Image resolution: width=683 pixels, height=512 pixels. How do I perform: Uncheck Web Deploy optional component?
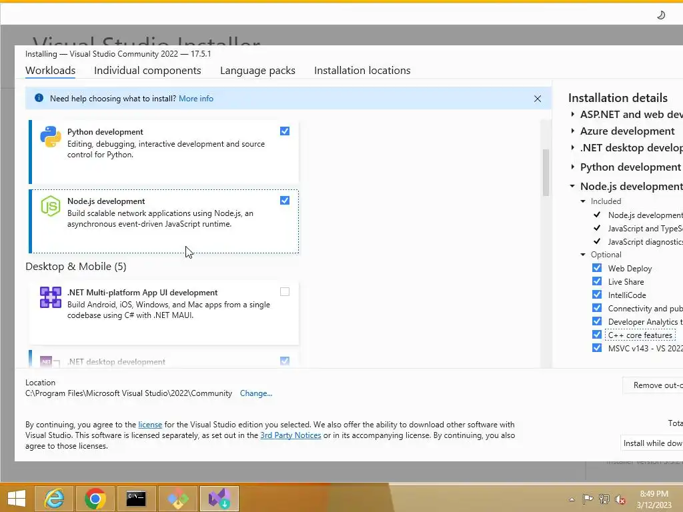click(x=597, y=268)
